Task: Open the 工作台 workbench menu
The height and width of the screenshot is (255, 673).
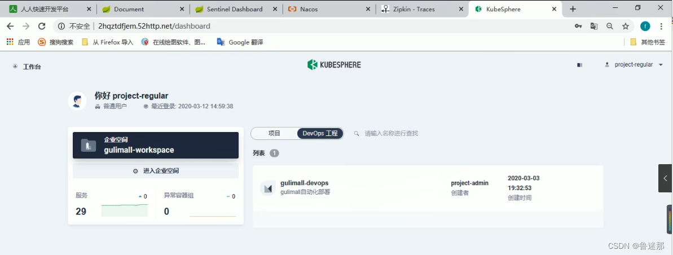Action: [32, 67]
